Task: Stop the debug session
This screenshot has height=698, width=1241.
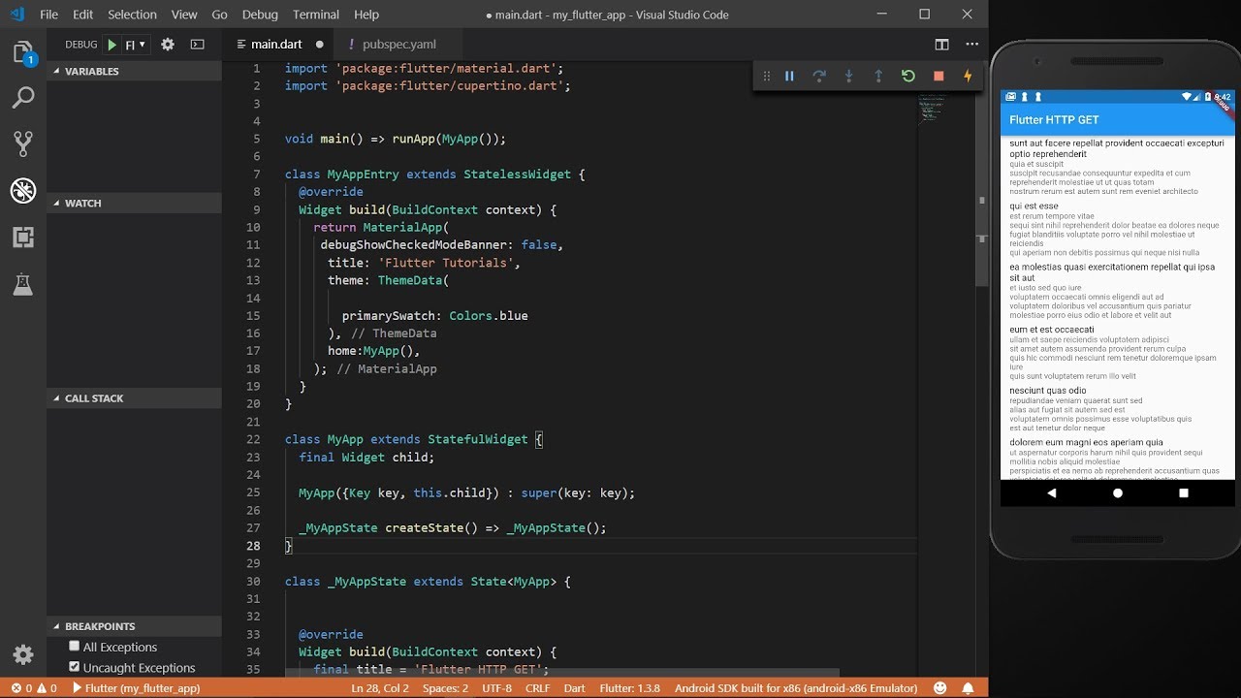Action: (939, 76)
